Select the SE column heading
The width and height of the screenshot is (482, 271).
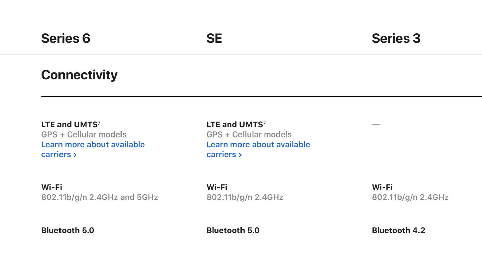214,38
